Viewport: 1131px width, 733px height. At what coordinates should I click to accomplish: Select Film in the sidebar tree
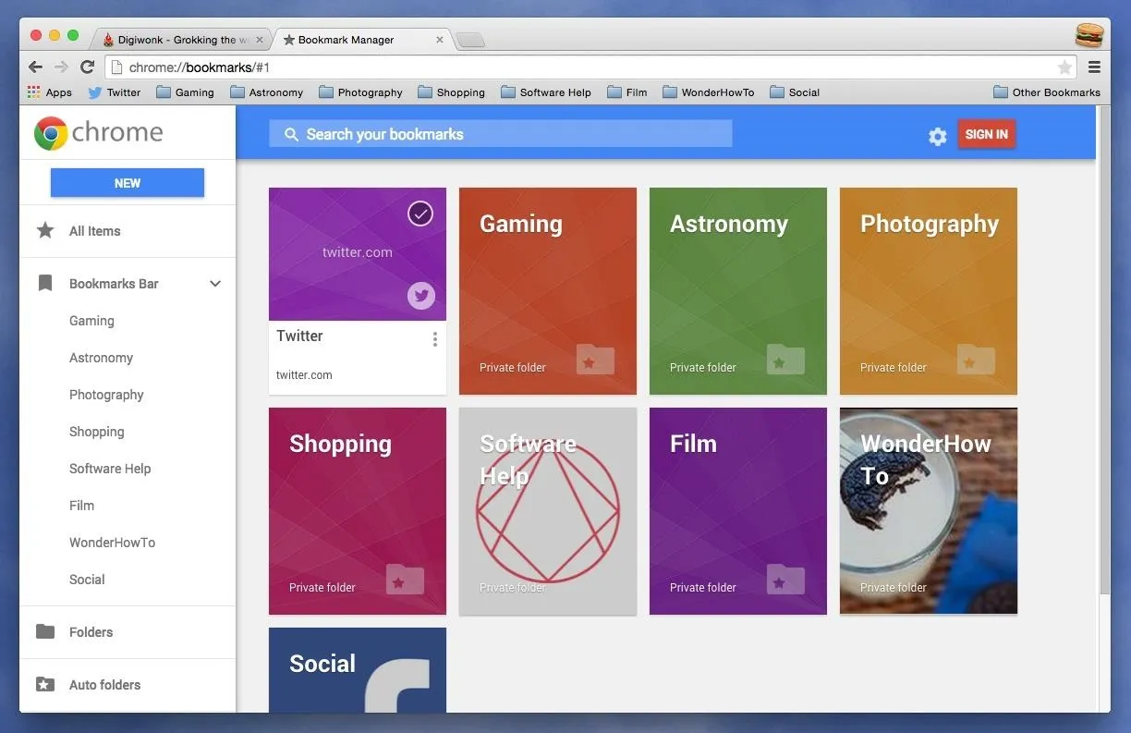click(x=81, y=506)
